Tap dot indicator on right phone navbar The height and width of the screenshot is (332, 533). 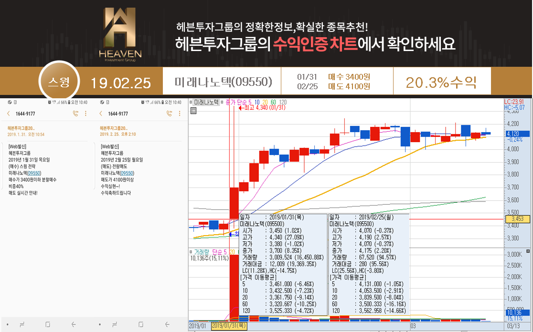click(x=100, y=324)
